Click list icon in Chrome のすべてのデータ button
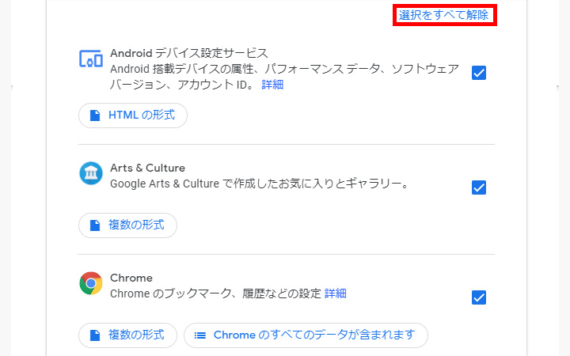Viewport: 570px width, 356px height. pyautogui.click(x=200, y=335)
